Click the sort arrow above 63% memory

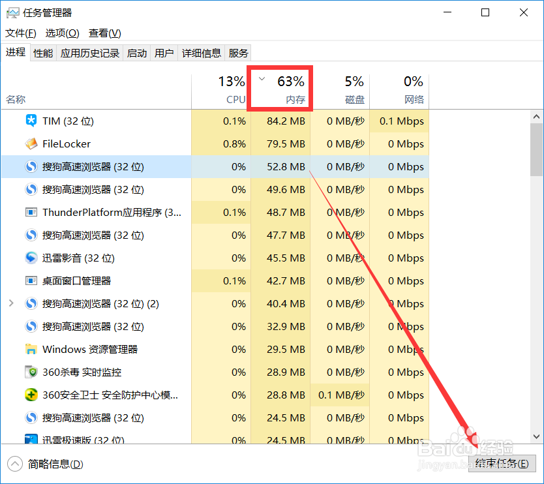(262, 79)
